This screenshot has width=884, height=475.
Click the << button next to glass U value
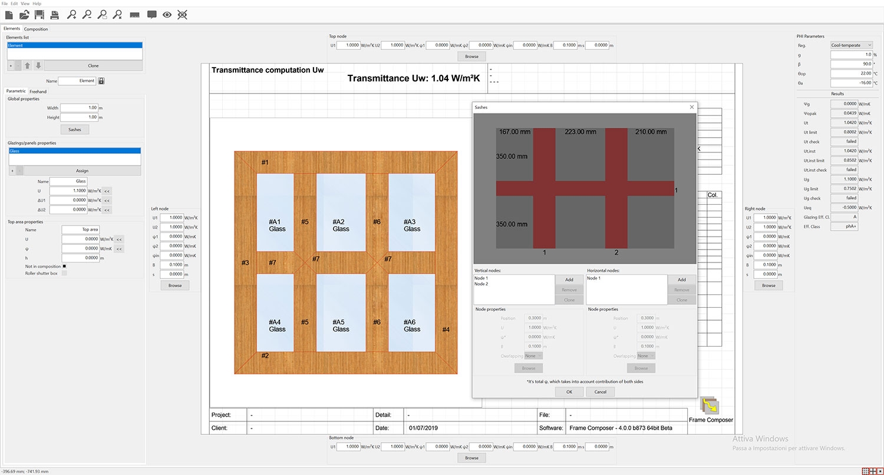click(107, 191)
